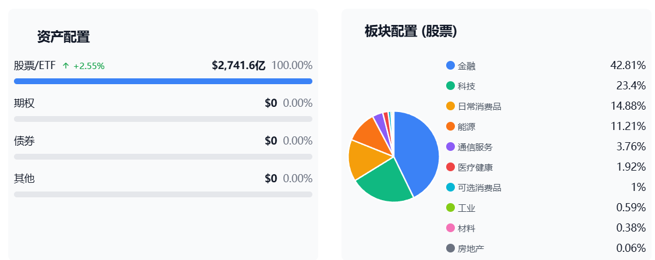Image resolution: width=655 pixels, height=260 pixels.
Task: Click the 期权 empty progress bar
Action: 163,119
